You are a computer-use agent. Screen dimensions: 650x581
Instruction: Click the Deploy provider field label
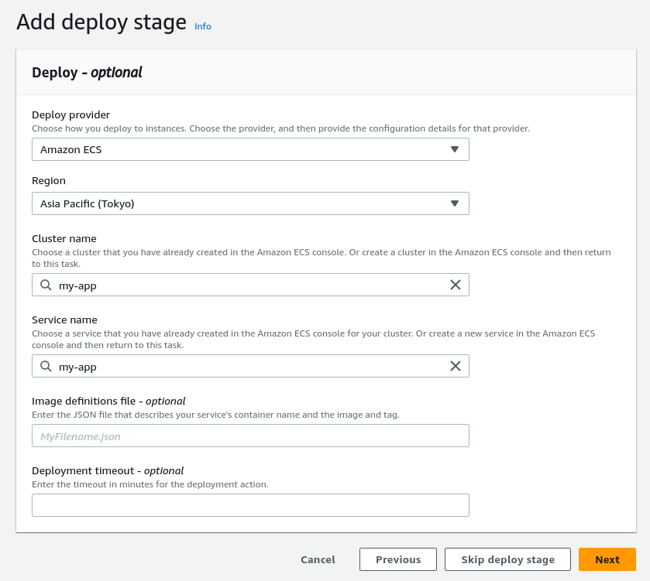coord(71,114)
